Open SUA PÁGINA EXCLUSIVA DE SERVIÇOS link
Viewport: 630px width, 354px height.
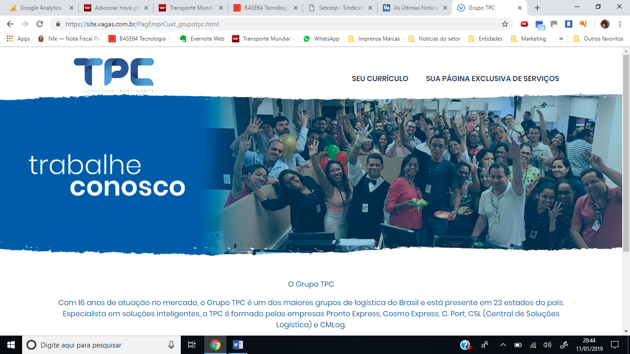pyautogui.click(x=493, y=79)
